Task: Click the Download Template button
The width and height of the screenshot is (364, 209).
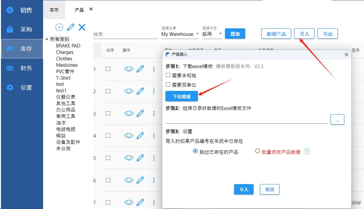Action: click(181, 96)
